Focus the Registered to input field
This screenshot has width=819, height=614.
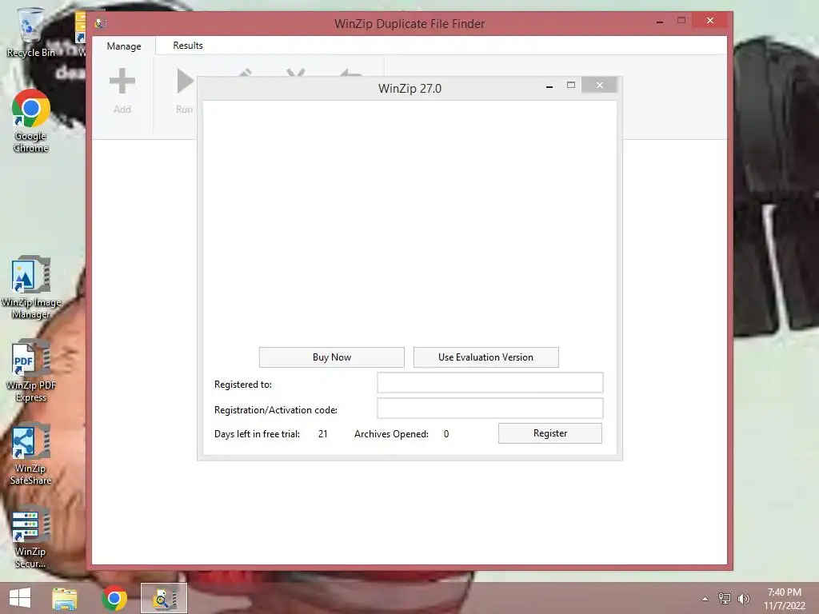tap(490, 383)
